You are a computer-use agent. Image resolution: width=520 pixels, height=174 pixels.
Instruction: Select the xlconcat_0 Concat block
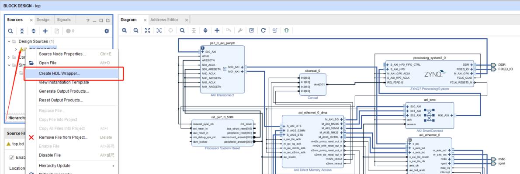[313, 84]
